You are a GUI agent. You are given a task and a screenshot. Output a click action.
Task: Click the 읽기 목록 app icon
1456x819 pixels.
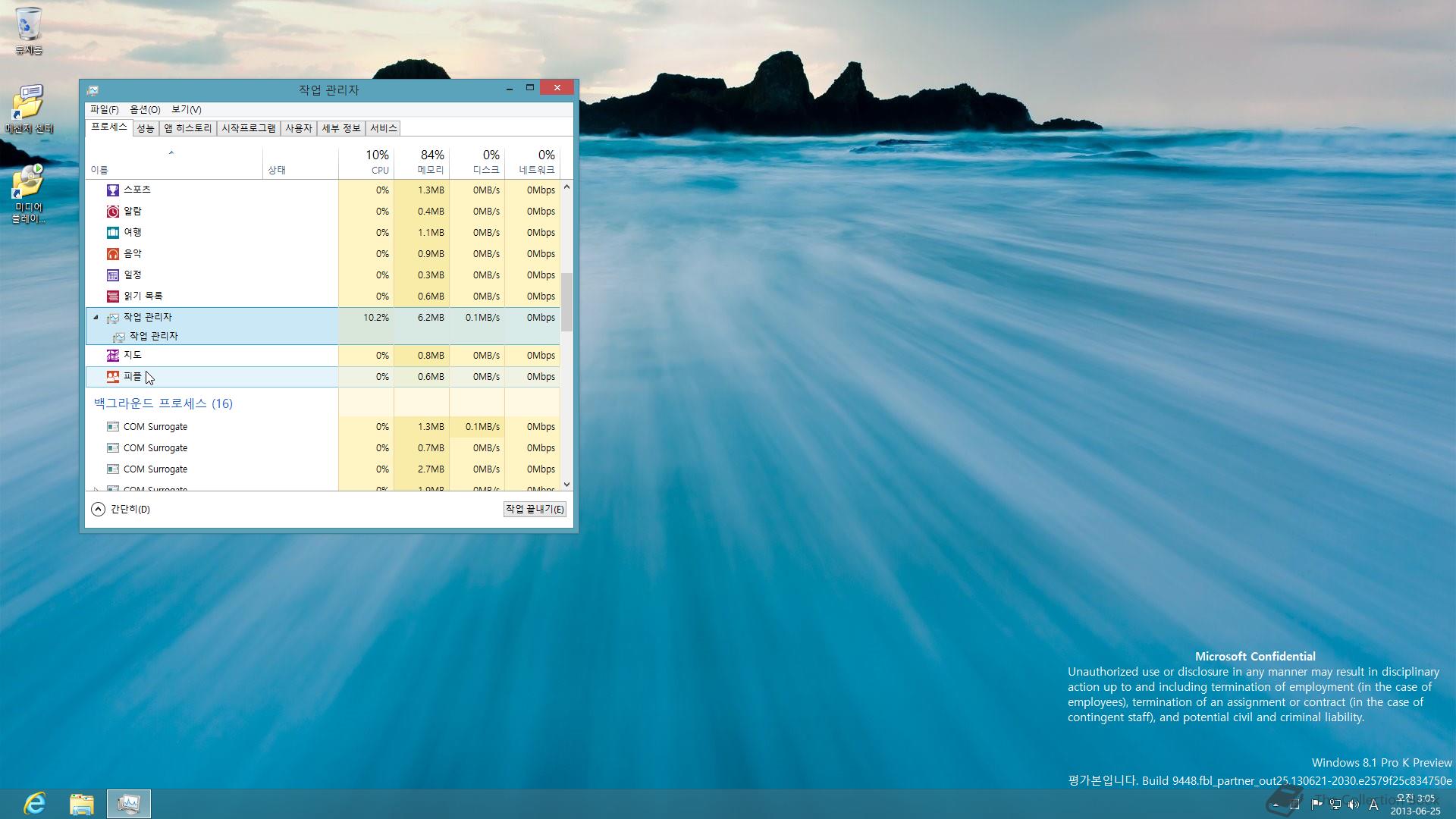pyautogui.click(x=113, y=297)
